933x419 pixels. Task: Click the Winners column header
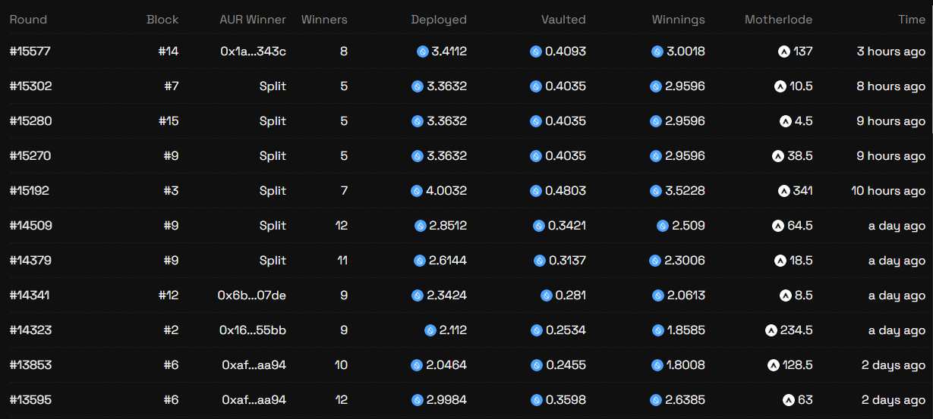pyautogui.click(x=324, y=20)
